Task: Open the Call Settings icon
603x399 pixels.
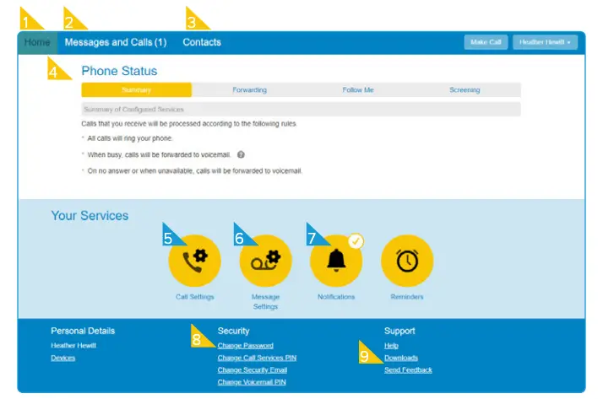Action: point(194,261)
